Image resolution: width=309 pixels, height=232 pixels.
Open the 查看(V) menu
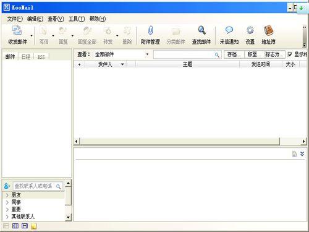point(56,19)
